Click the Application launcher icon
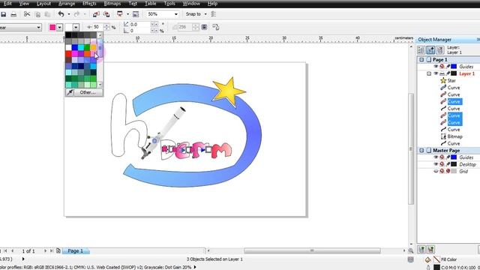This screenshot has height=270, width=480. tap(120, 14)
